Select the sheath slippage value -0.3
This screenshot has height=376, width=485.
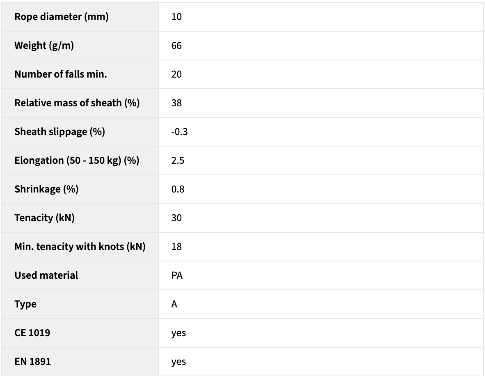click(x=179, y=132)
